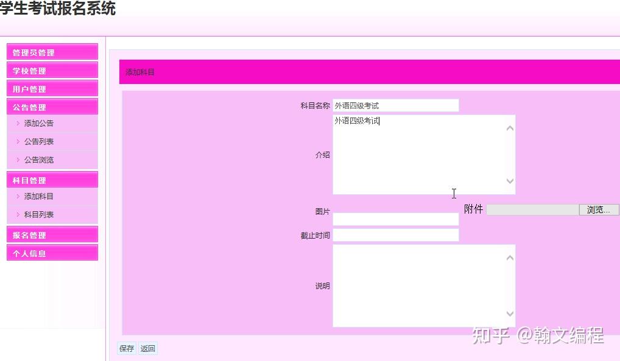Open the 个人信息 sidebar section

click(x=52, y=252)
